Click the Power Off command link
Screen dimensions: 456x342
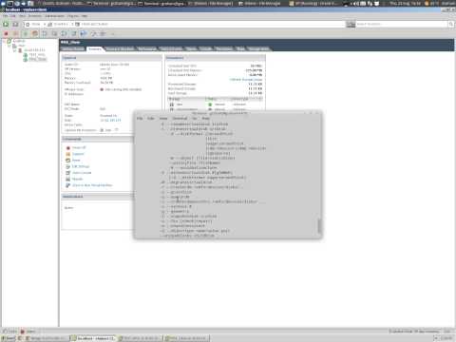[x=79, y=147]
